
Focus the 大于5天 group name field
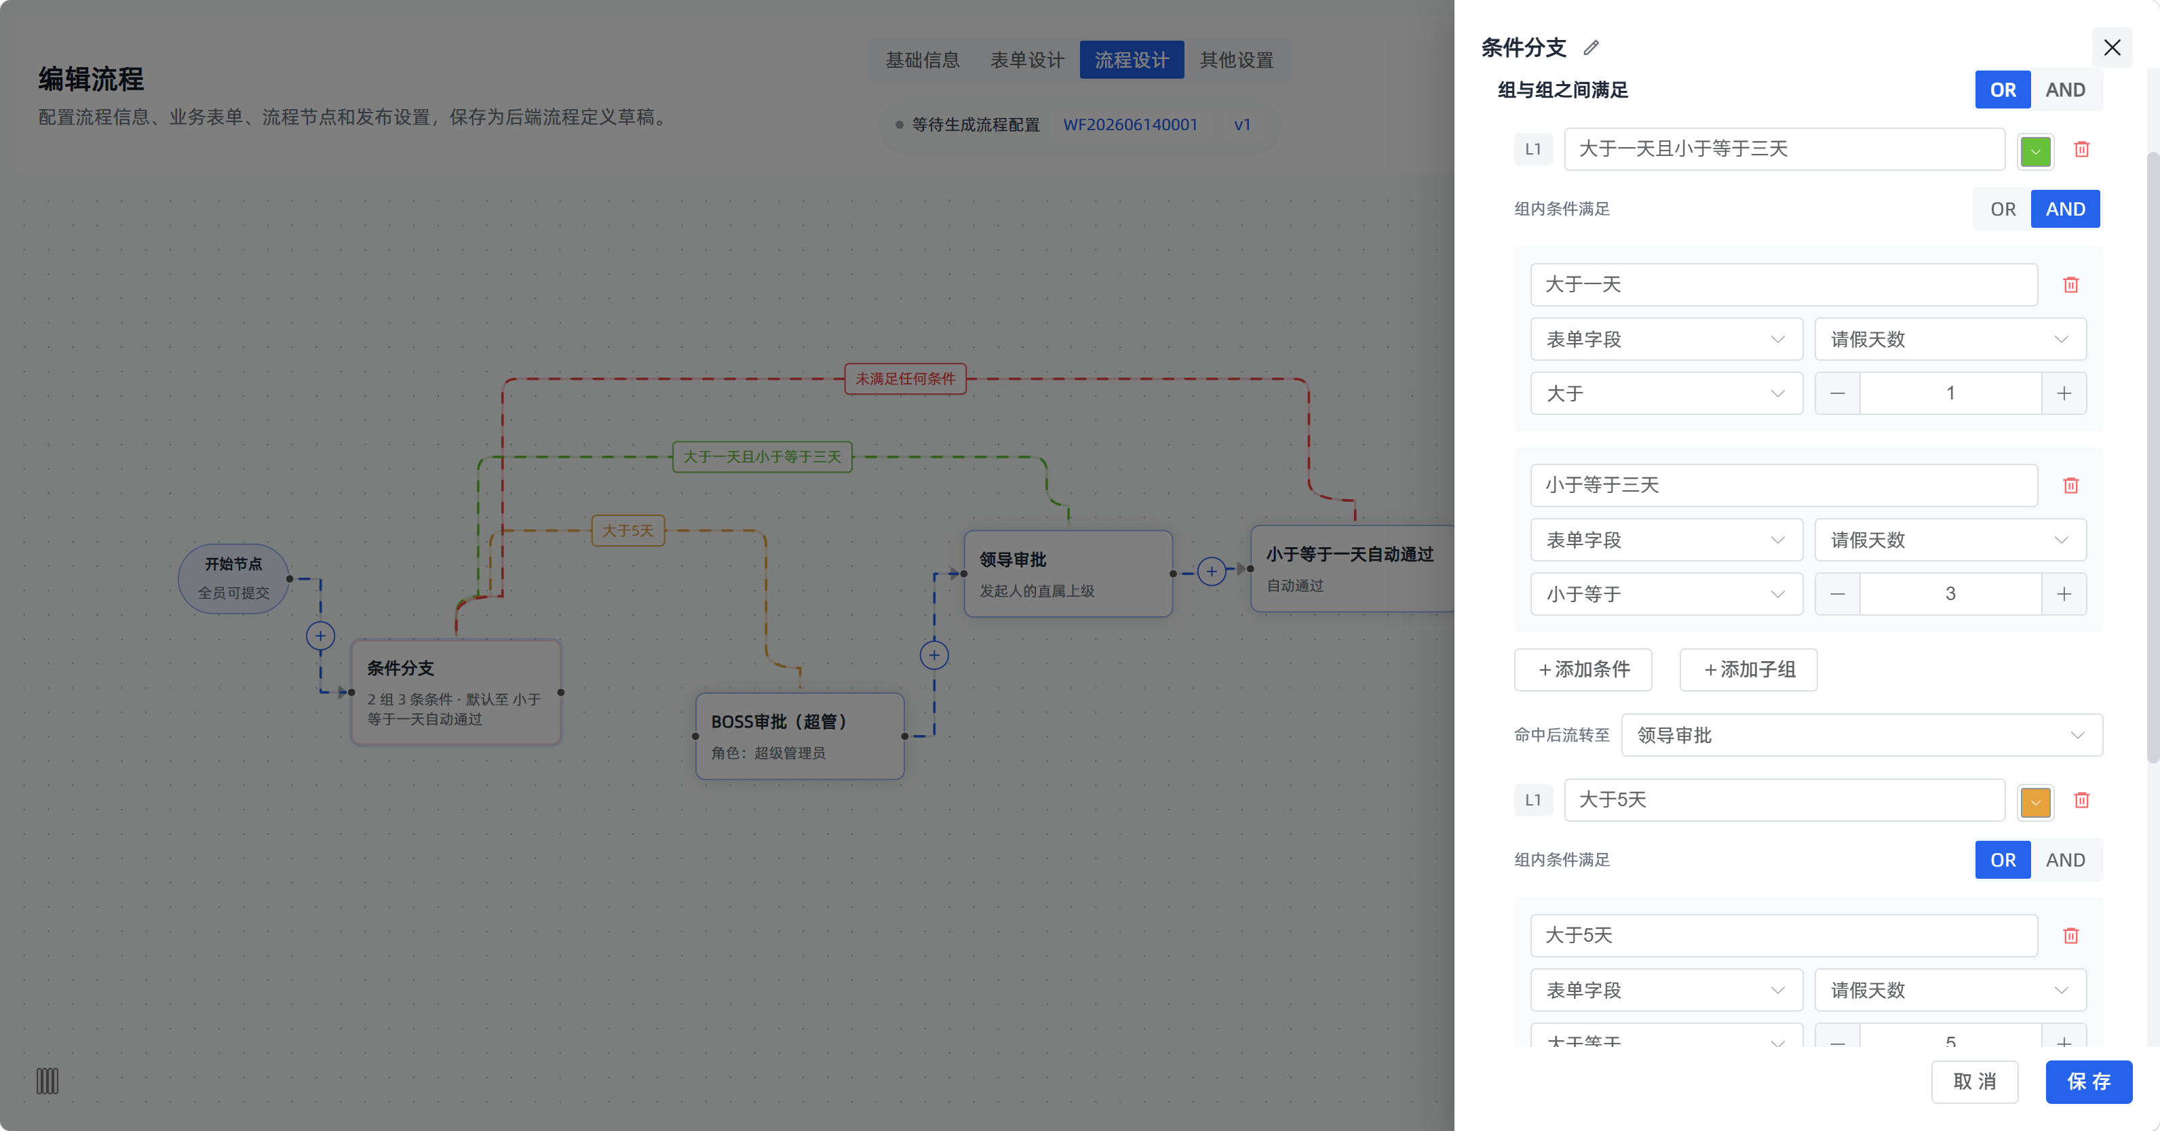(1784, 799)
